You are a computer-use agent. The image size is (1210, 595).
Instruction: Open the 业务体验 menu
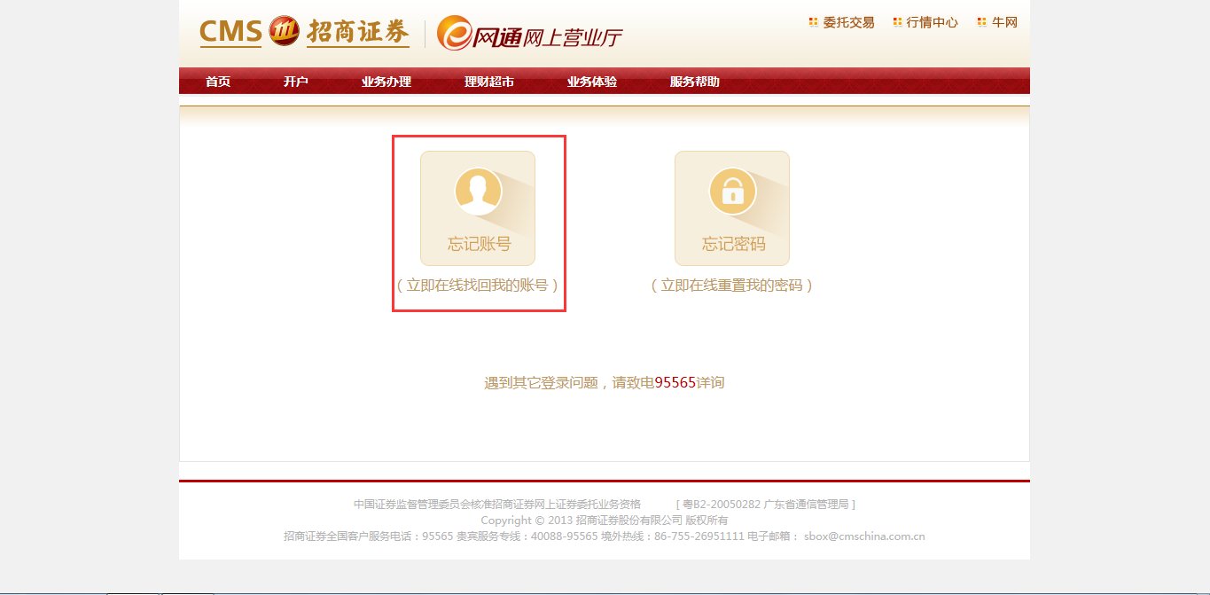click(590, 81)
